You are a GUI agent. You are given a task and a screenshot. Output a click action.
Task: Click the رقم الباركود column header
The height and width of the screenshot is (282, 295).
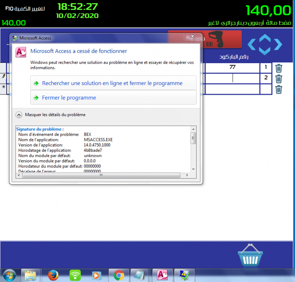pyautogui.click(x=234, y=57)
